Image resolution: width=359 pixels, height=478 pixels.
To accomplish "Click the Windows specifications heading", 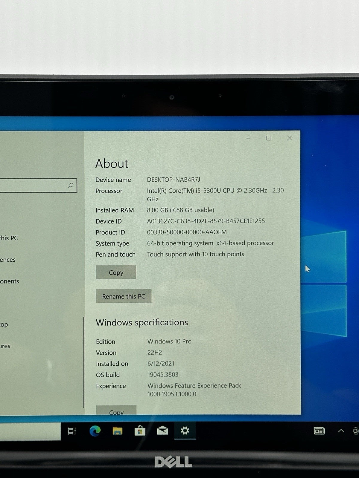I will [142, 322].
